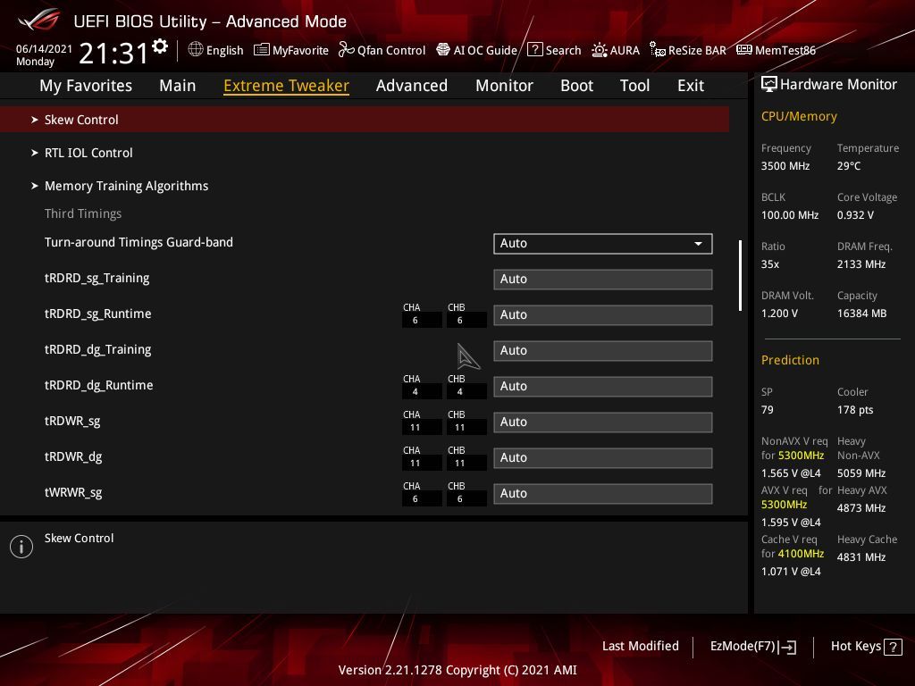Change language via English label
Viewport: 915px width, 686px height.
(x=224, y=50)
